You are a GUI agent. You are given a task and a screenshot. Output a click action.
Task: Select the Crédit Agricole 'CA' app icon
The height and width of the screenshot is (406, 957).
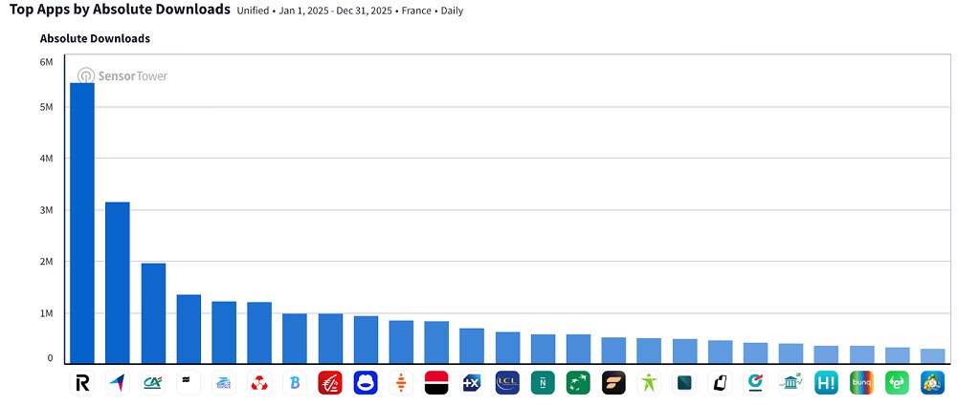coord(153,383)
